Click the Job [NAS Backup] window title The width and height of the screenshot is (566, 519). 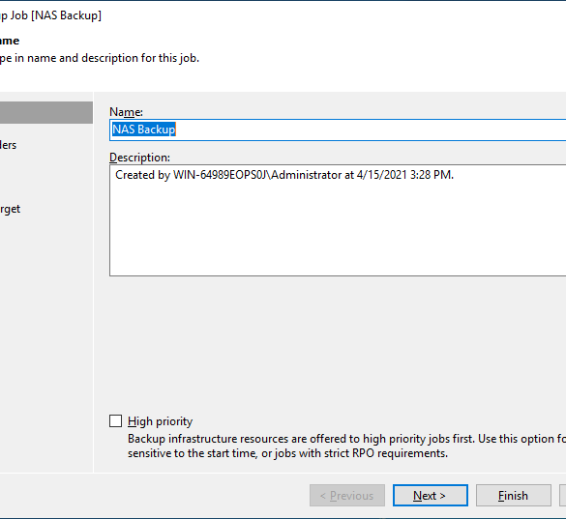(x=50, y=15)
